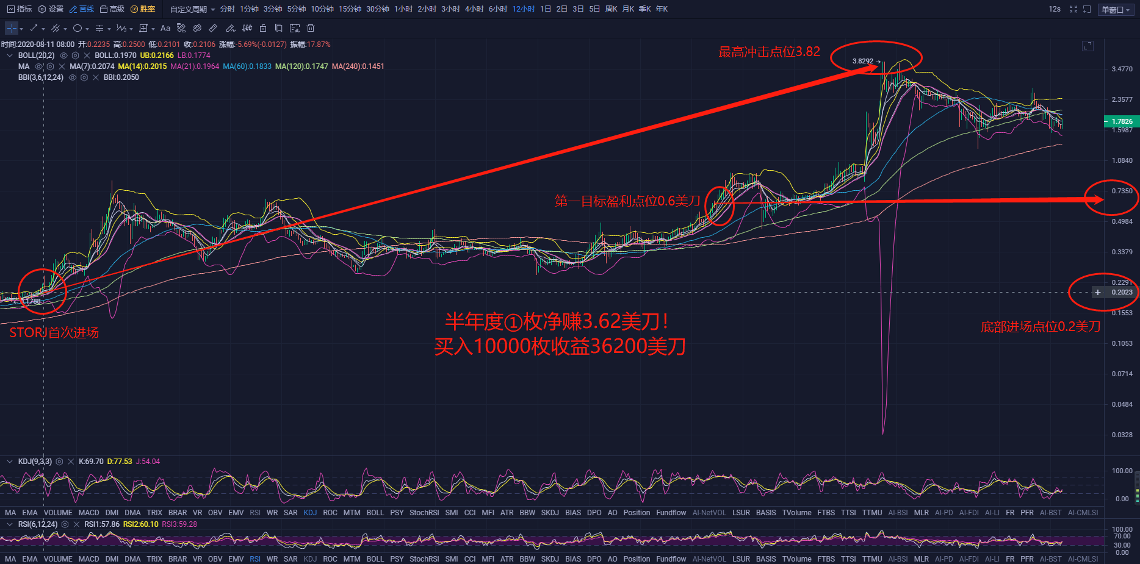Click the eraser tool icon
The height and width of the screenshot is (564, 1140).
197,28
